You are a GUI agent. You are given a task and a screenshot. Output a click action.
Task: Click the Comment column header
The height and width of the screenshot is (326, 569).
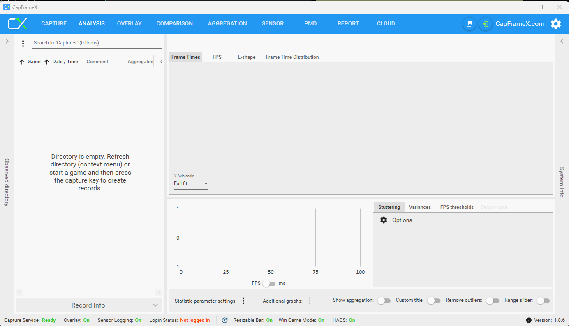pos(97,62)
